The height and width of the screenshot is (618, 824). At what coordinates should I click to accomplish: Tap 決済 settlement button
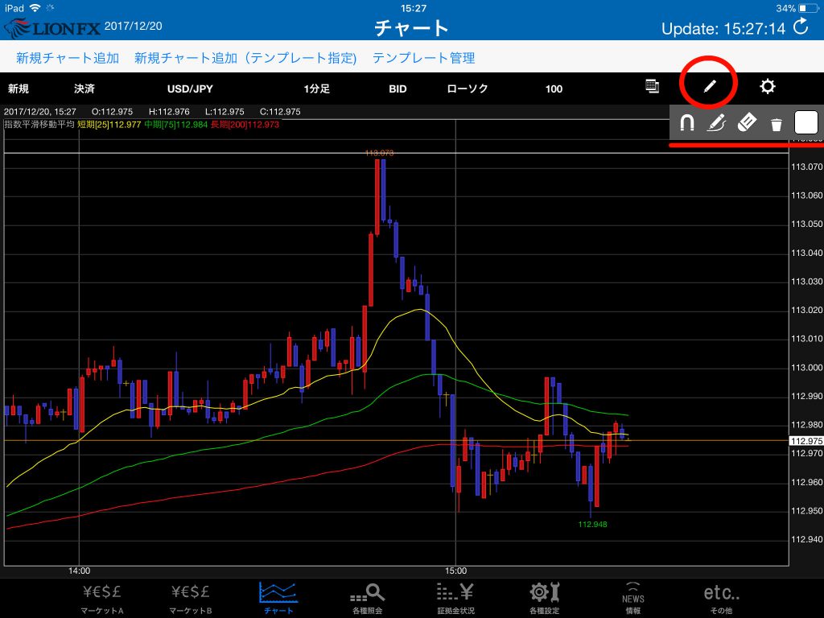click(84, 89)
